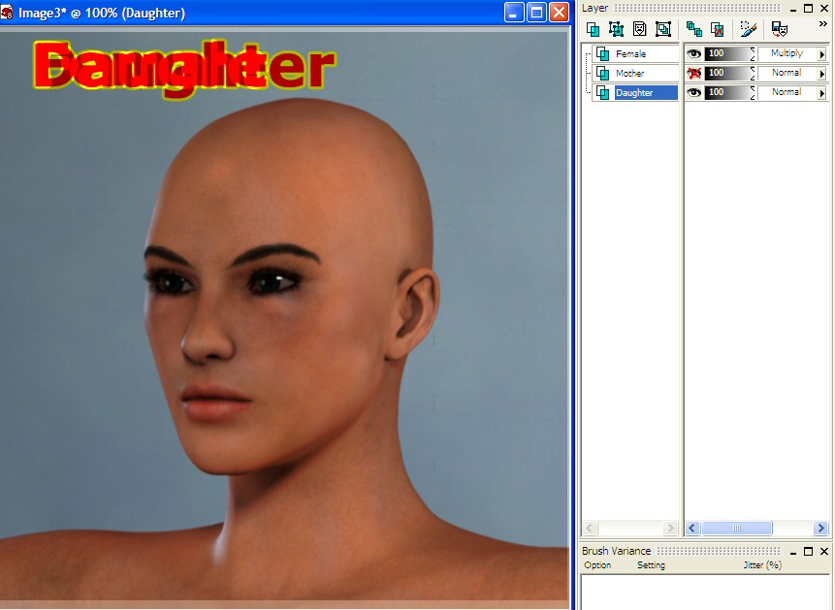Viewport: 835px width, 610px height.
Task: Show the hidden Mother layer
Action: coord(693,73)
